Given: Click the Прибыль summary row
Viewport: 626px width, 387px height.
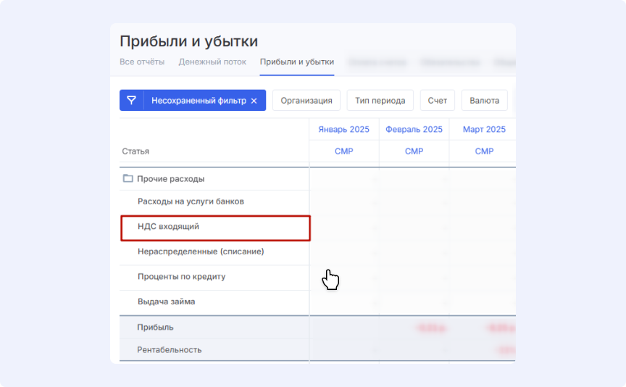Looking at the screenshot, I should pyautogui.click(x=156, y=328).
